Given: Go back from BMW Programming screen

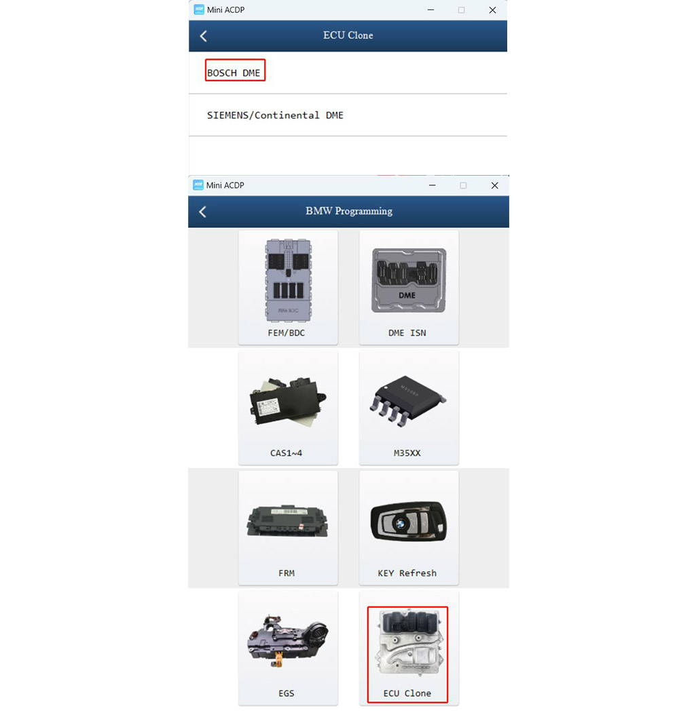Looking at the screenshot, I should (202, 212).
